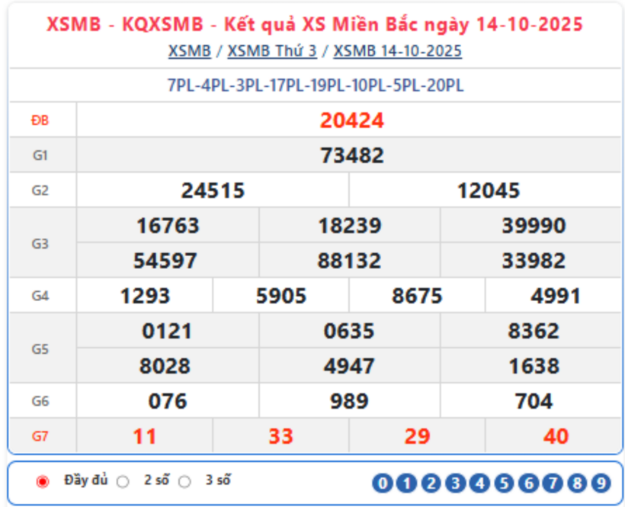Select the 'Đầy đủ' radio option
This screenshot has width=625, height=507.
[43, 481]
